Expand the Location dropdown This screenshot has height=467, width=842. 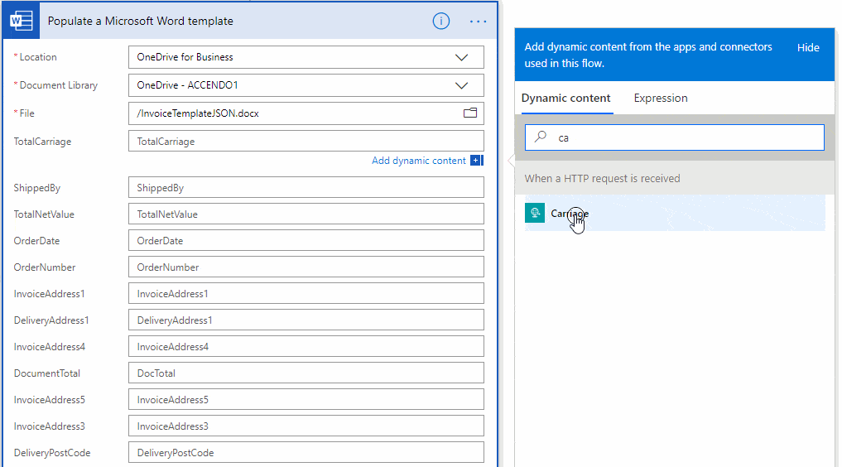(x=461, y=57)
